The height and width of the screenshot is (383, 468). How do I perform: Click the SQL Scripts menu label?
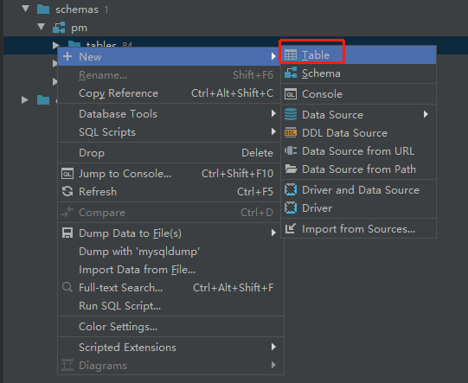click(x=107, y=132)
